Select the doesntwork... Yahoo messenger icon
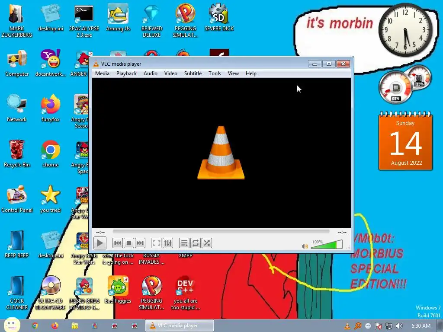The width and height of the screenshot is (443, 332). [50, 63]
